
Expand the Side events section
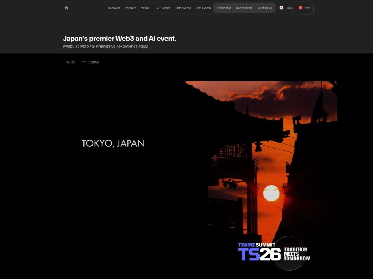tap(182, 8)
